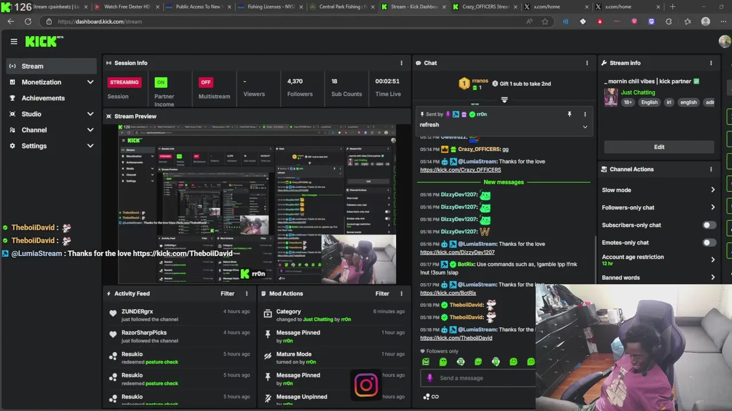
Task: Open Account age restriction settings arrow
Action: 713,260
